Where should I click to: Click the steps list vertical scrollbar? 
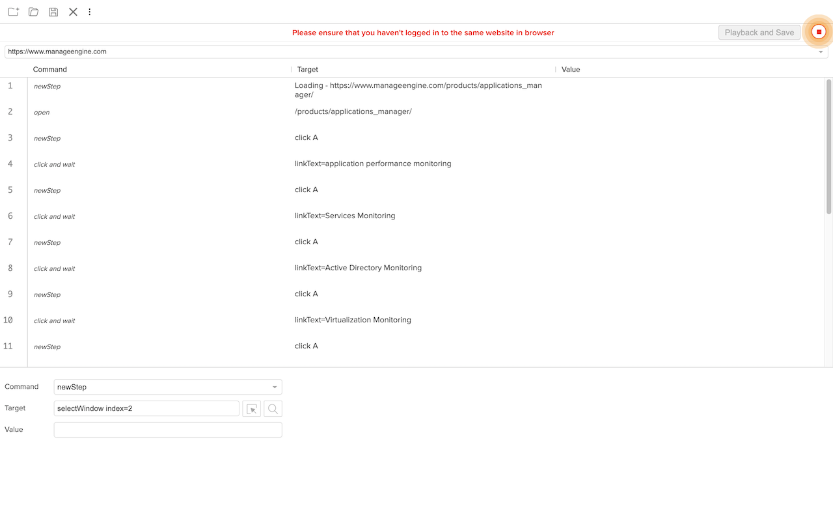[x=828, y=147]
